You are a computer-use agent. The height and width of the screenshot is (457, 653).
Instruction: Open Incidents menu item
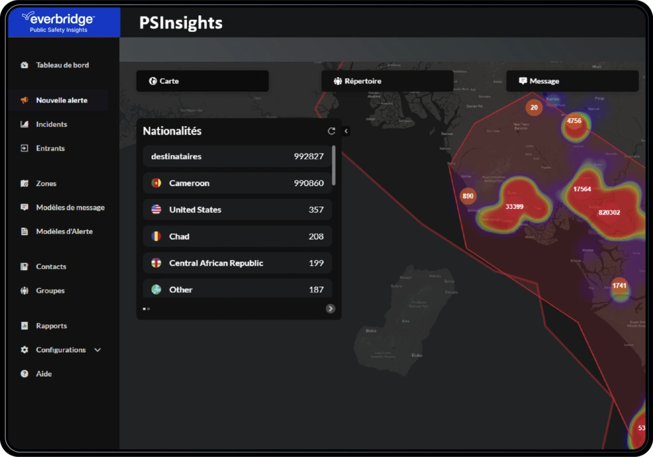[51, 124]
